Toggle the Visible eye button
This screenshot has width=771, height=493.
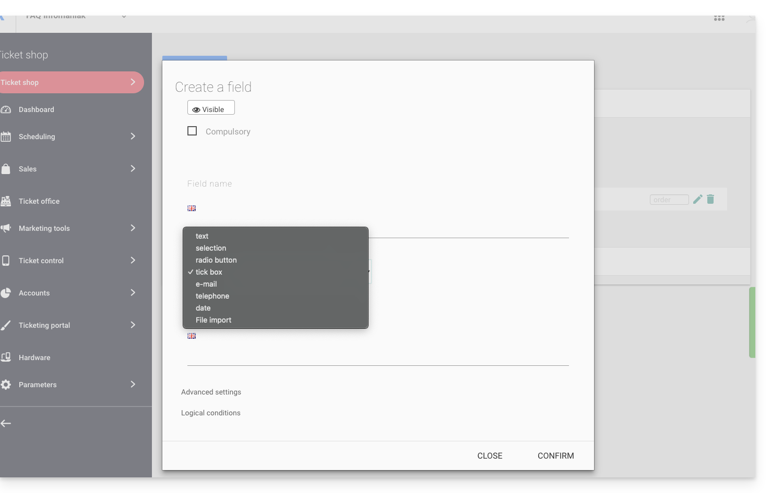pos(211,108)
